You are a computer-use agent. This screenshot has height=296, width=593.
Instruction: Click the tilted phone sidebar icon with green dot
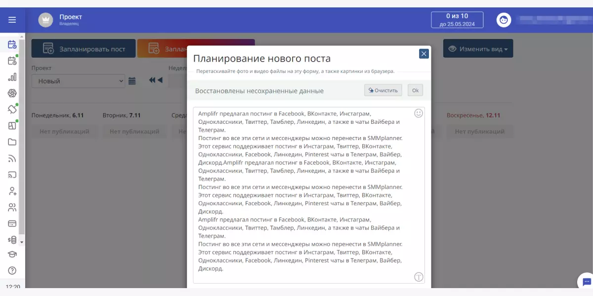[x=12, y=110]
